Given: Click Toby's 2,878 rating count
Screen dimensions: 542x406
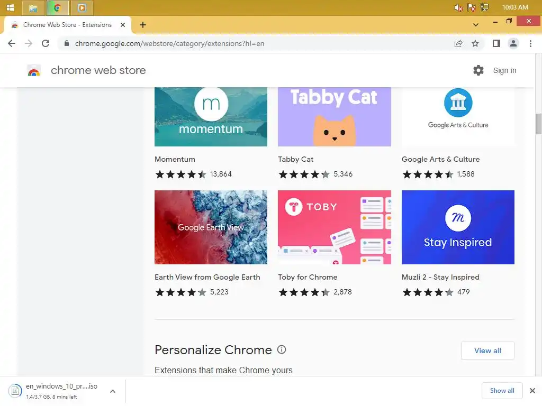Looking at the screenshot, I should (342, 292).
